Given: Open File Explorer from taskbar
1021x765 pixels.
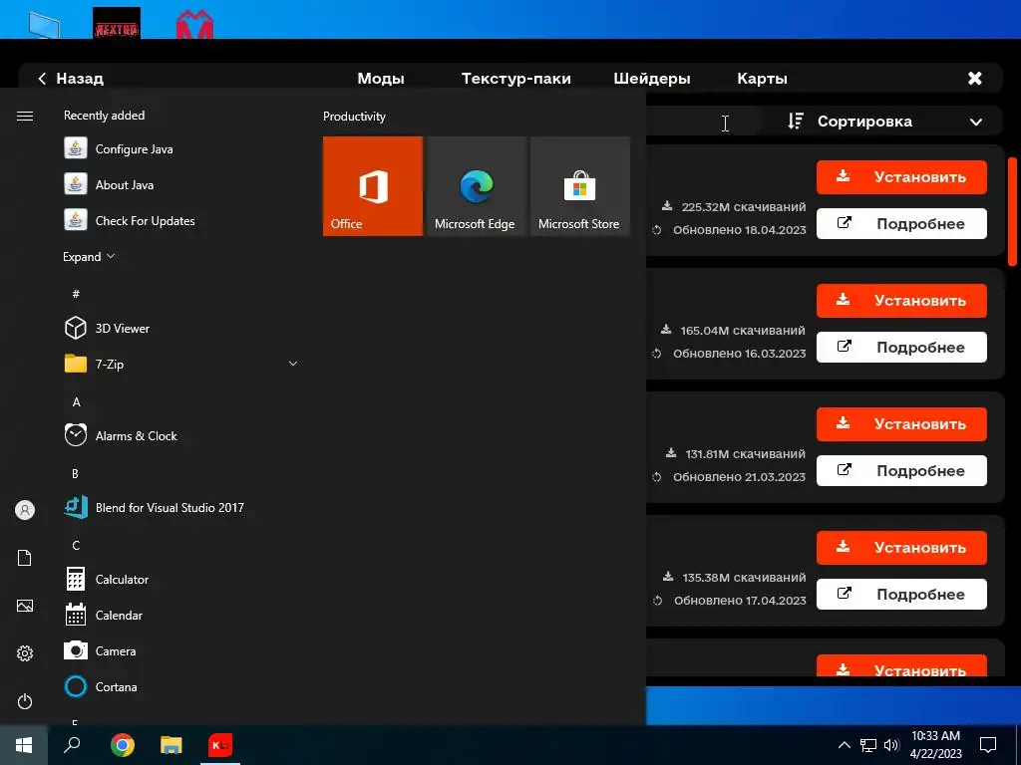Looking at the screenshot, I should pyautogui.click(x=171, y=745).
